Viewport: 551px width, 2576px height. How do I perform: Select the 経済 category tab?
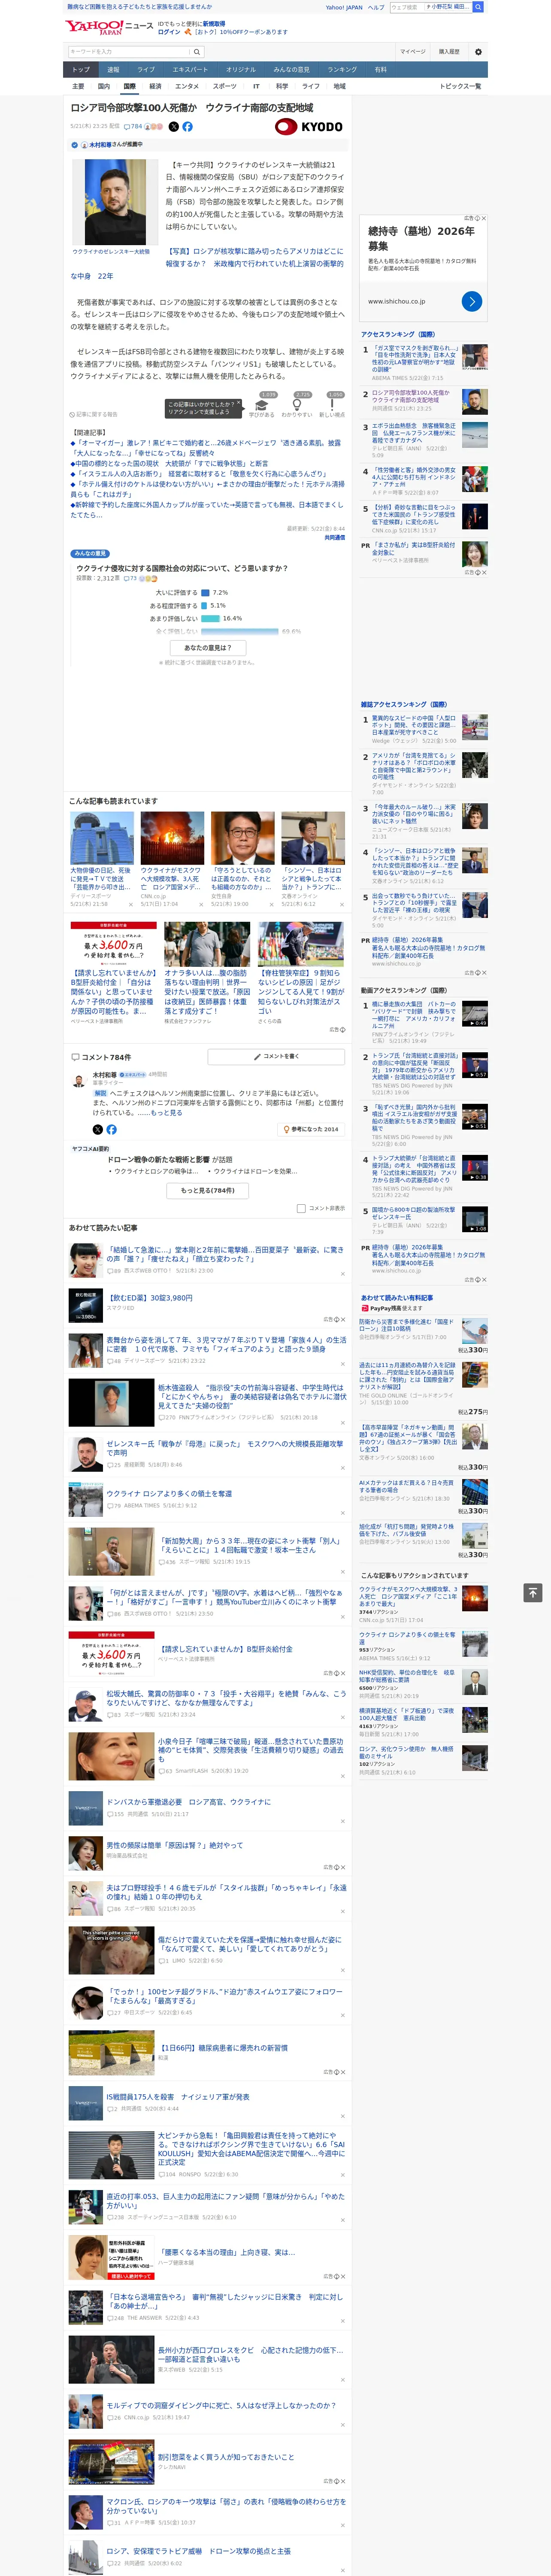155,87
